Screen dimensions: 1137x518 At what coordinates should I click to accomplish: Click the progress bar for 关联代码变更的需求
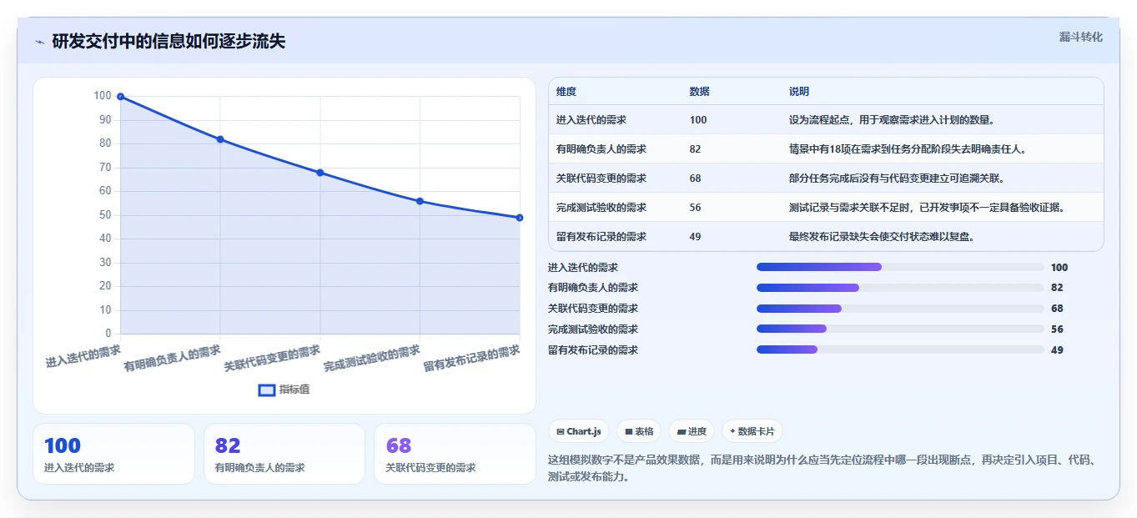(x=900, y=309)
